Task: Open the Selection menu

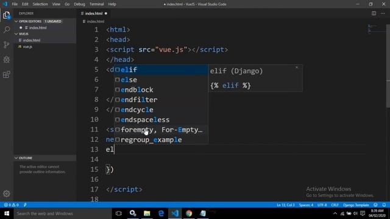Action: click(x=40, y=4)
